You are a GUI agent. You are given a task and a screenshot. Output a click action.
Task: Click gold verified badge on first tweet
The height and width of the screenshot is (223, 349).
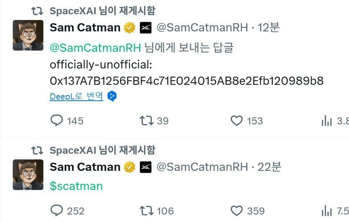[130, 28]
